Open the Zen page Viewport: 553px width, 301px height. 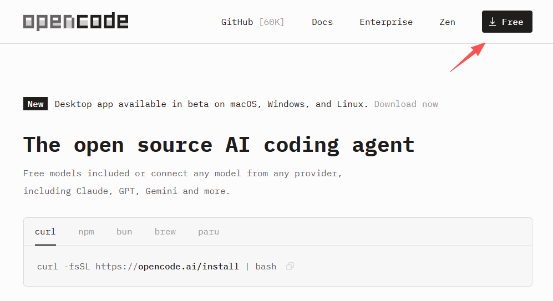point(447,22)
